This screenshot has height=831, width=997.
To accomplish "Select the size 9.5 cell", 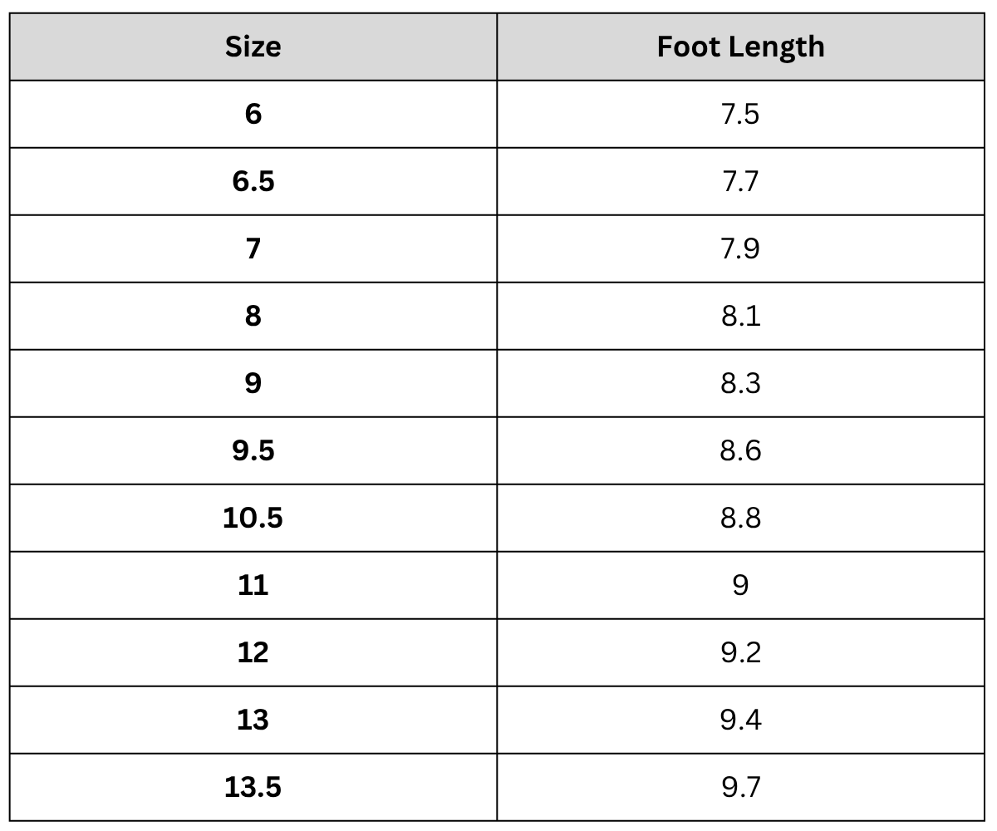I will 253,450.
